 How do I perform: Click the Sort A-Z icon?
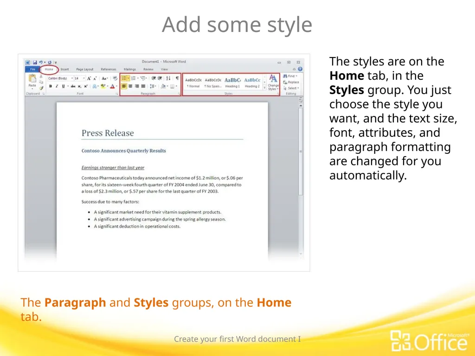click(168, 78)
